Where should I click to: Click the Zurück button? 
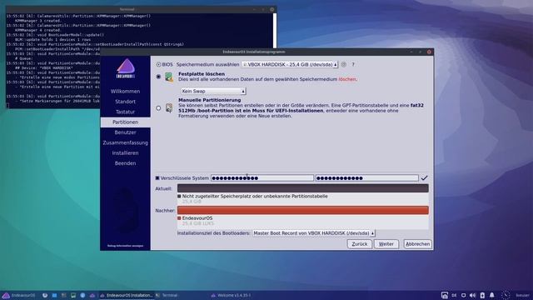359,244
